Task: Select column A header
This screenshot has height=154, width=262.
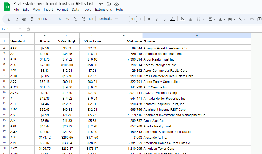Action: point(22,36)
